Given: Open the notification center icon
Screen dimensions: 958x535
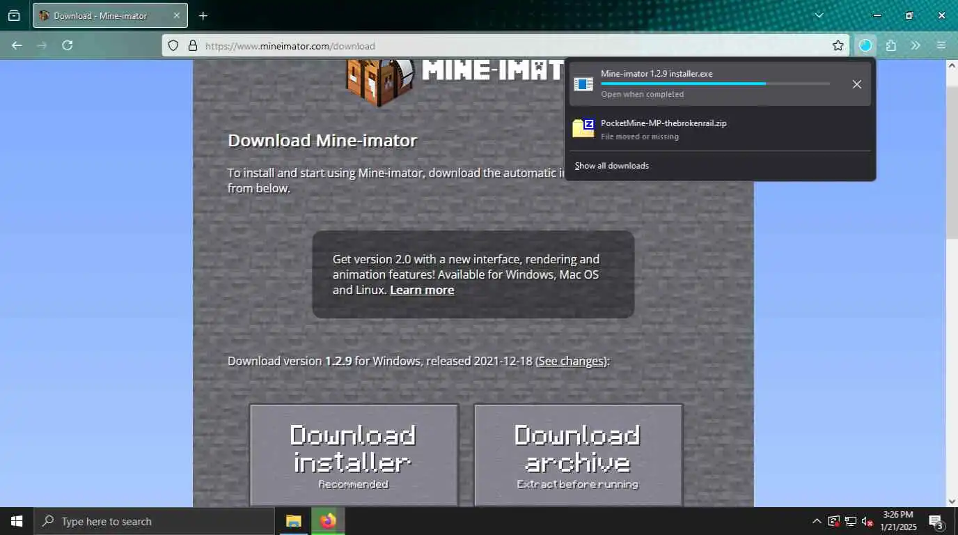Looking at the screenshot, I should [936, 522].
